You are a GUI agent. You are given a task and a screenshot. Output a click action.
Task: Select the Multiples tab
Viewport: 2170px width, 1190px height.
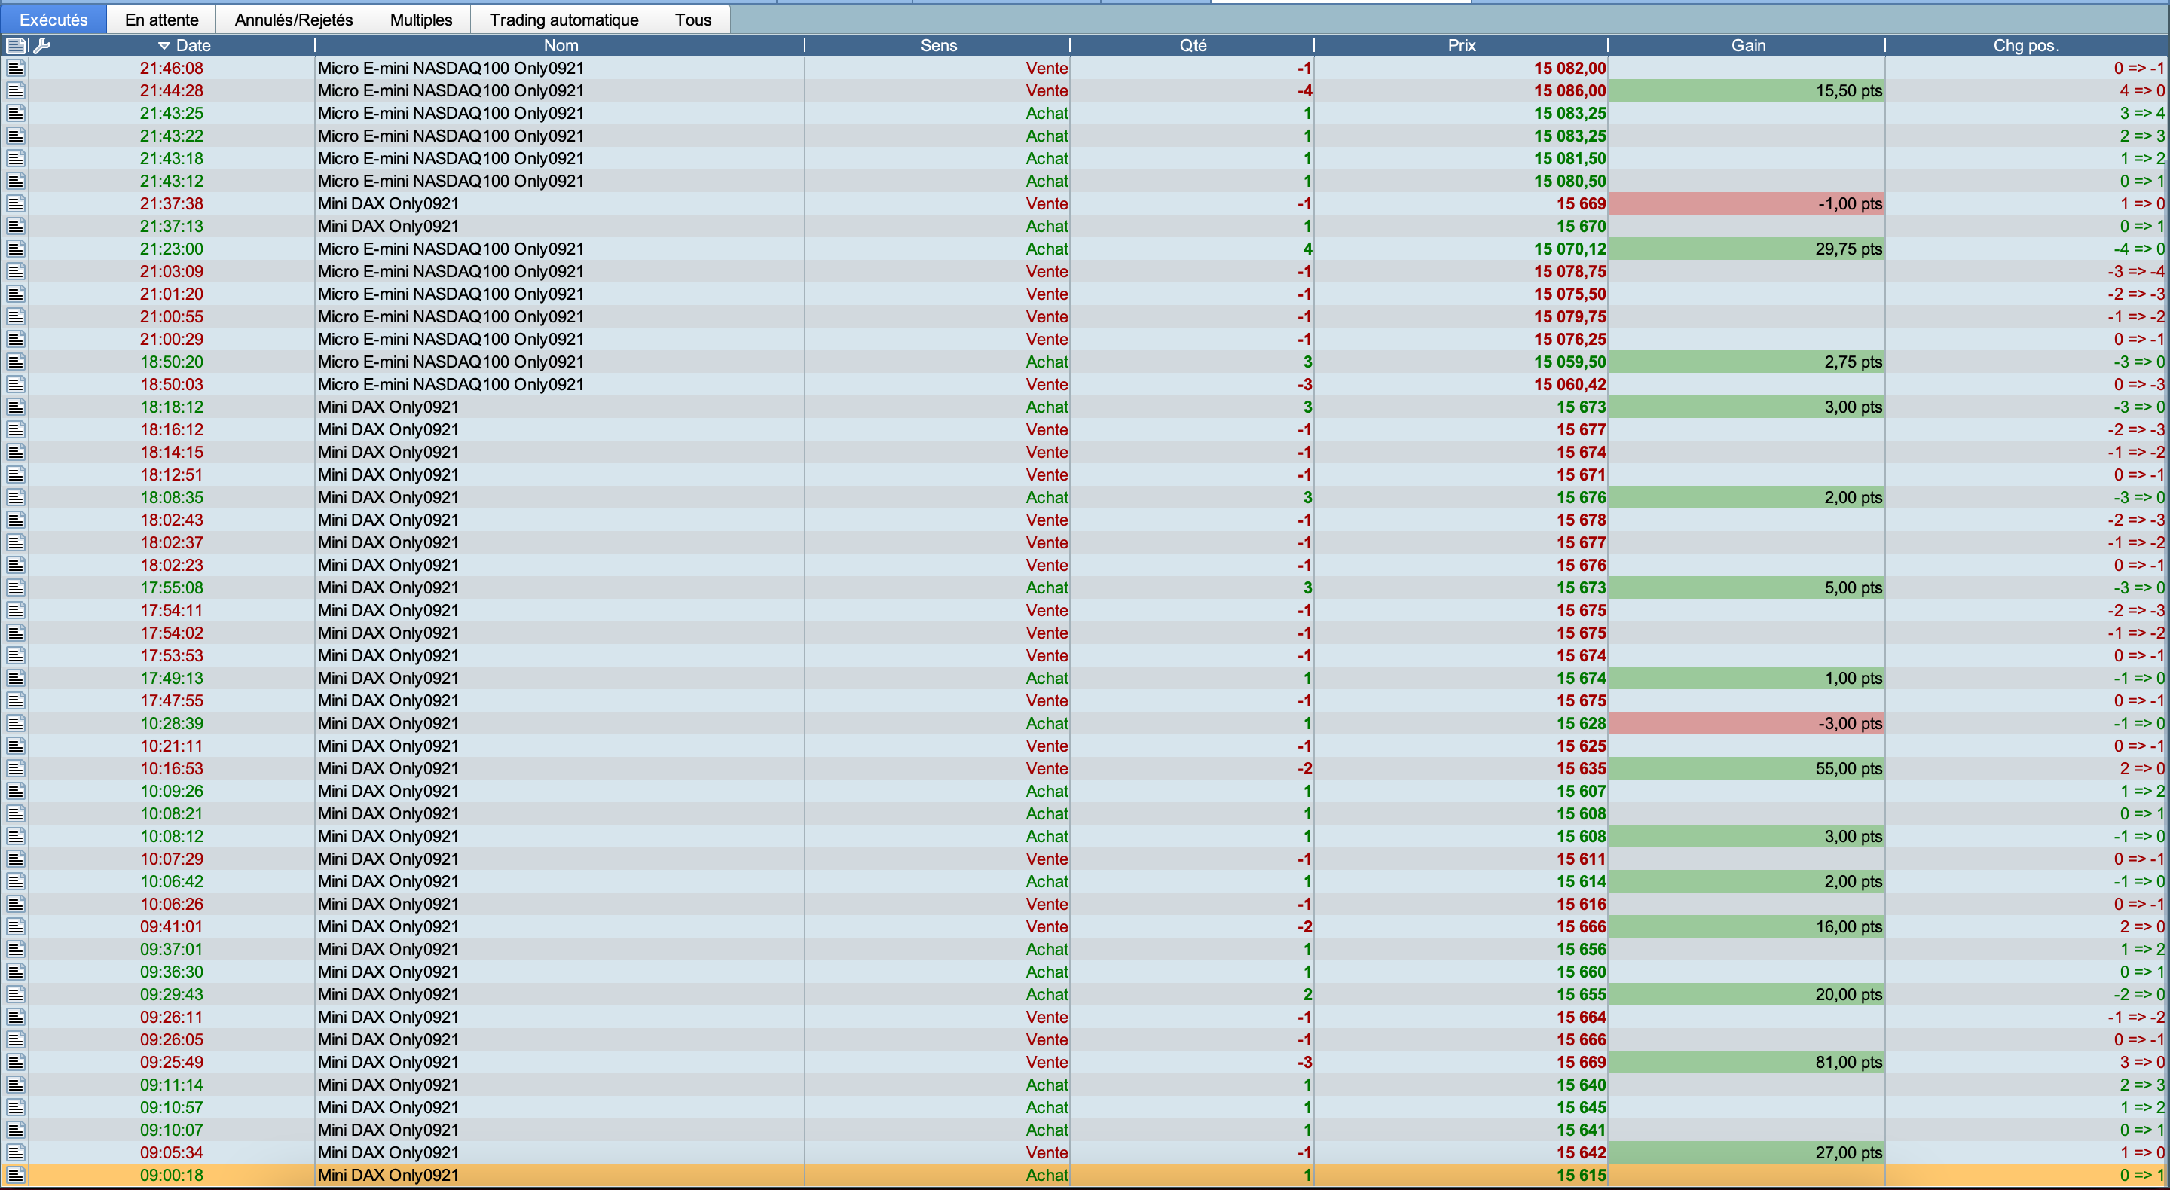(420, 20)
